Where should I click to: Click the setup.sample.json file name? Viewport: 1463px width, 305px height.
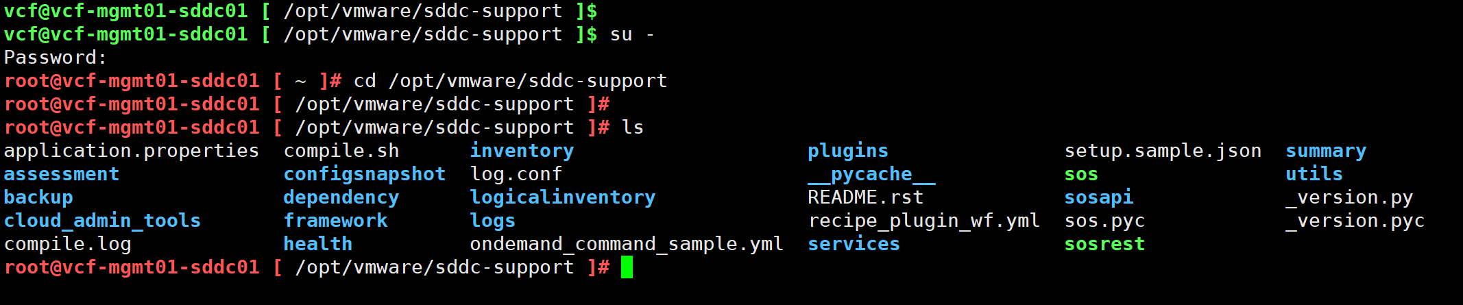(x=1163, y=151)
